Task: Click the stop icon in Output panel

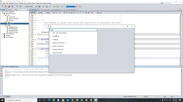Action: (x=1, y=73)
